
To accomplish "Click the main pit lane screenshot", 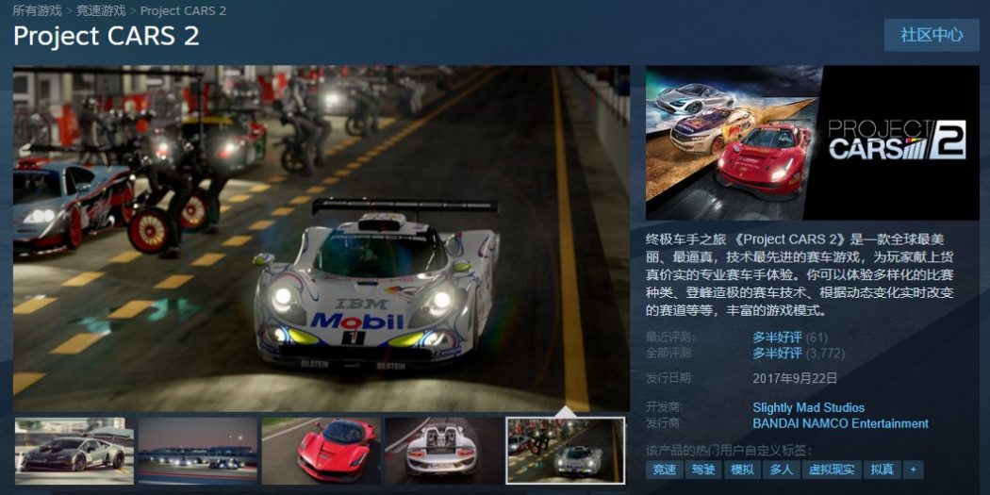I will 322,239.
